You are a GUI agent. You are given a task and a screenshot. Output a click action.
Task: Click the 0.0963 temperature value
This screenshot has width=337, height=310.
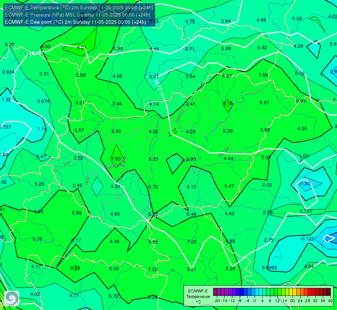pyautogui.click(x=270, y=268)
